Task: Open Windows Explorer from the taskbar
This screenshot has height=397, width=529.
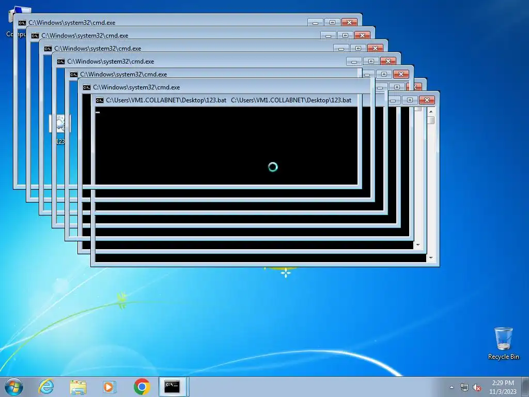Action: (78, 387)
